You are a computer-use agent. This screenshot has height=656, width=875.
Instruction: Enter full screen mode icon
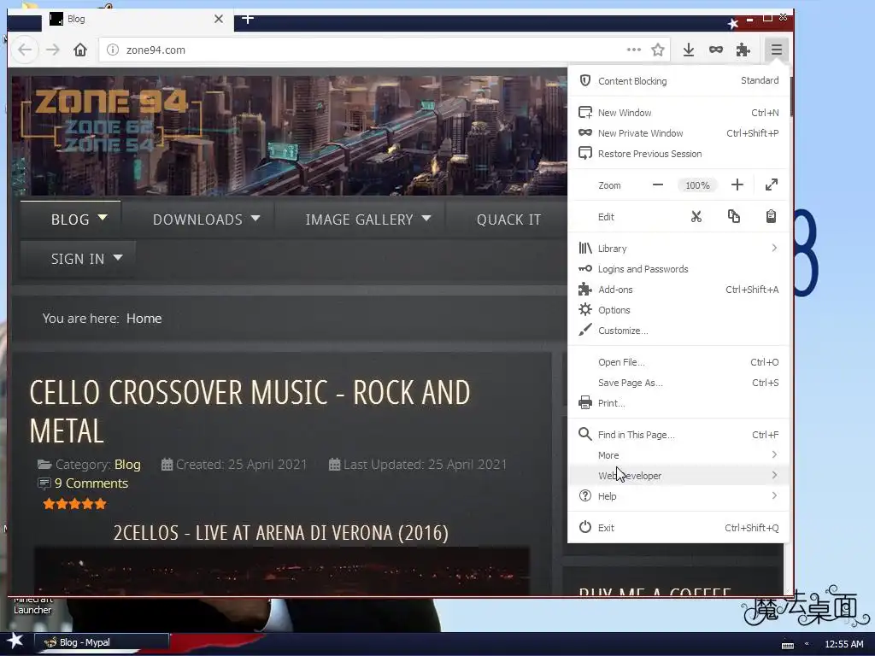[772, 184]
